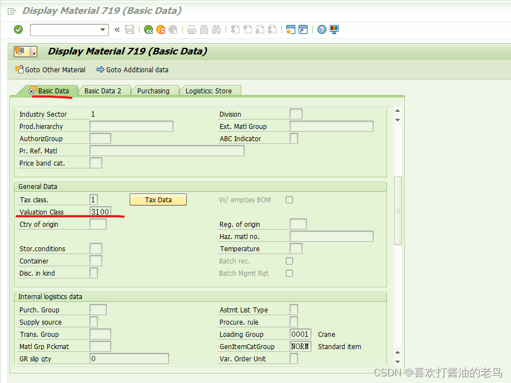Click the Division input field
The width and height of the screenshot is (511, 383).
tap(296, 114)
